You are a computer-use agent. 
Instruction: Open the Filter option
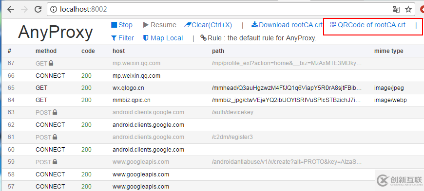click(122, 38)
